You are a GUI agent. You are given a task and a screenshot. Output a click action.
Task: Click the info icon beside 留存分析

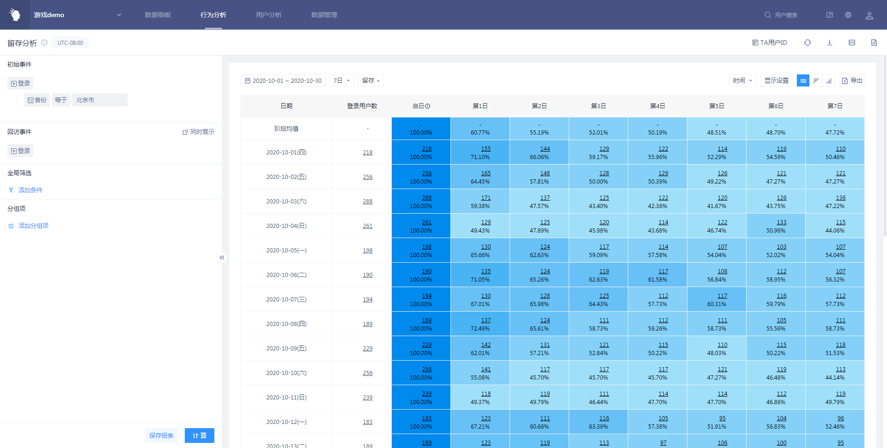pos(44,43)
